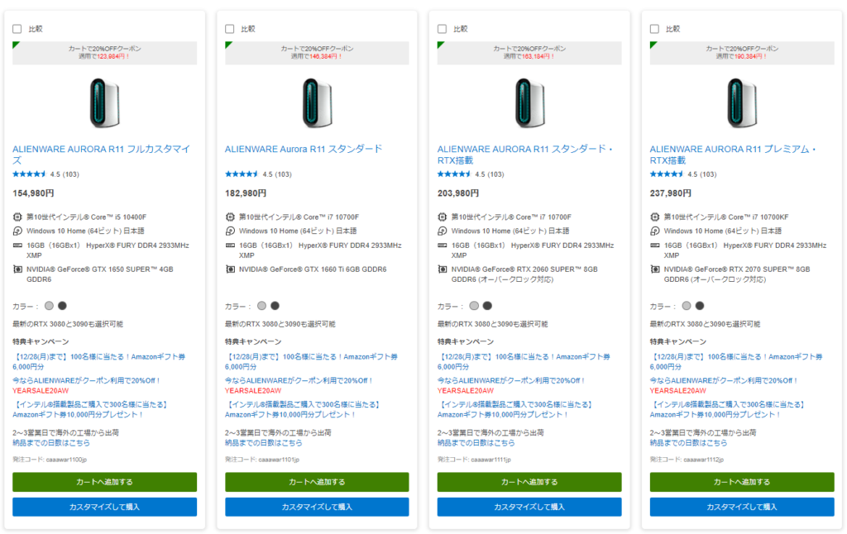847x534 pixels.
Task: Open ALIENWARE AURORA R11 フルカスタマイズ title link
Action: [101, 155]
